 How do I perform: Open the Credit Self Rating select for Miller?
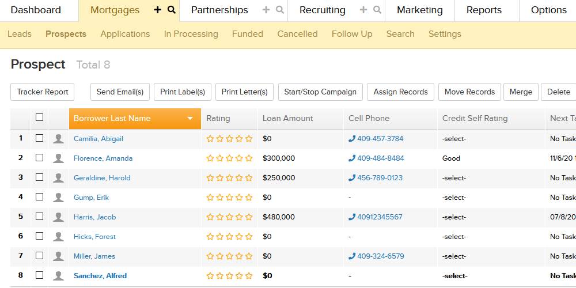454,256
